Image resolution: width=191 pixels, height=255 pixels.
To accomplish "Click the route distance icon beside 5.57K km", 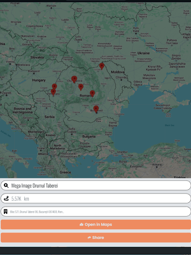I will [x=6, y=198].
